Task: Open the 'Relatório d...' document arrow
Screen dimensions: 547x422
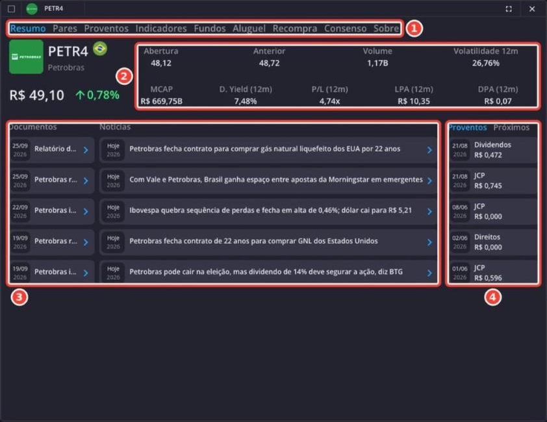Action: coord(86,150)
